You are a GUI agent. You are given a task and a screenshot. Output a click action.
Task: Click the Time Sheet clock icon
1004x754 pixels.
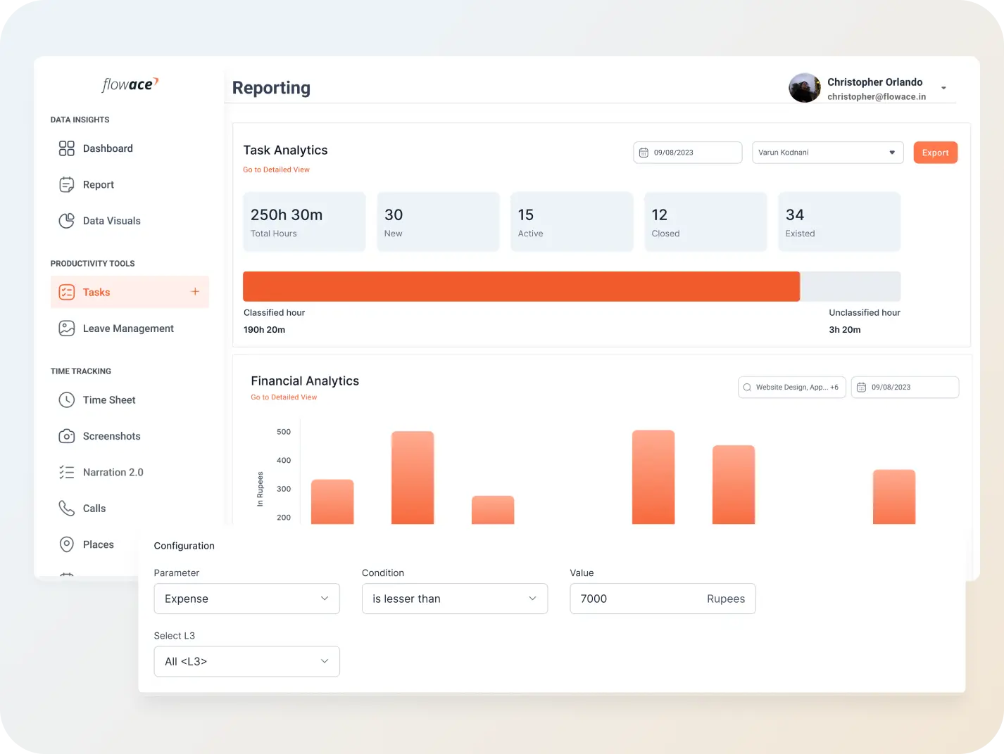point(67,400)
